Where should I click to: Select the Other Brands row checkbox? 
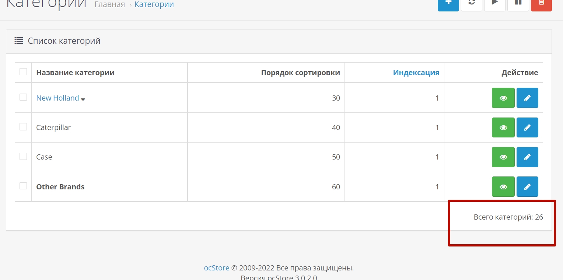pos(23,186)
